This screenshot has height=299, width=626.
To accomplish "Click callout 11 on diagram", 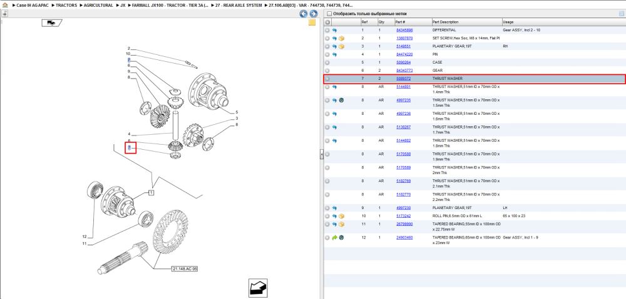I will point(85,243).
